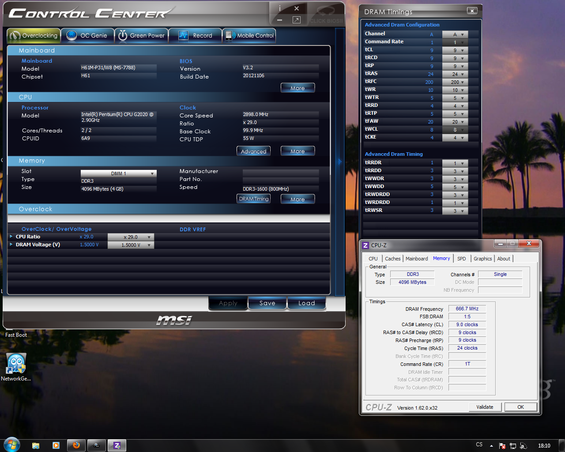Switch to MSI Control Center taskbar button
Image resolution: width=565 pixels, height=452 pixels.
(97, 445)
